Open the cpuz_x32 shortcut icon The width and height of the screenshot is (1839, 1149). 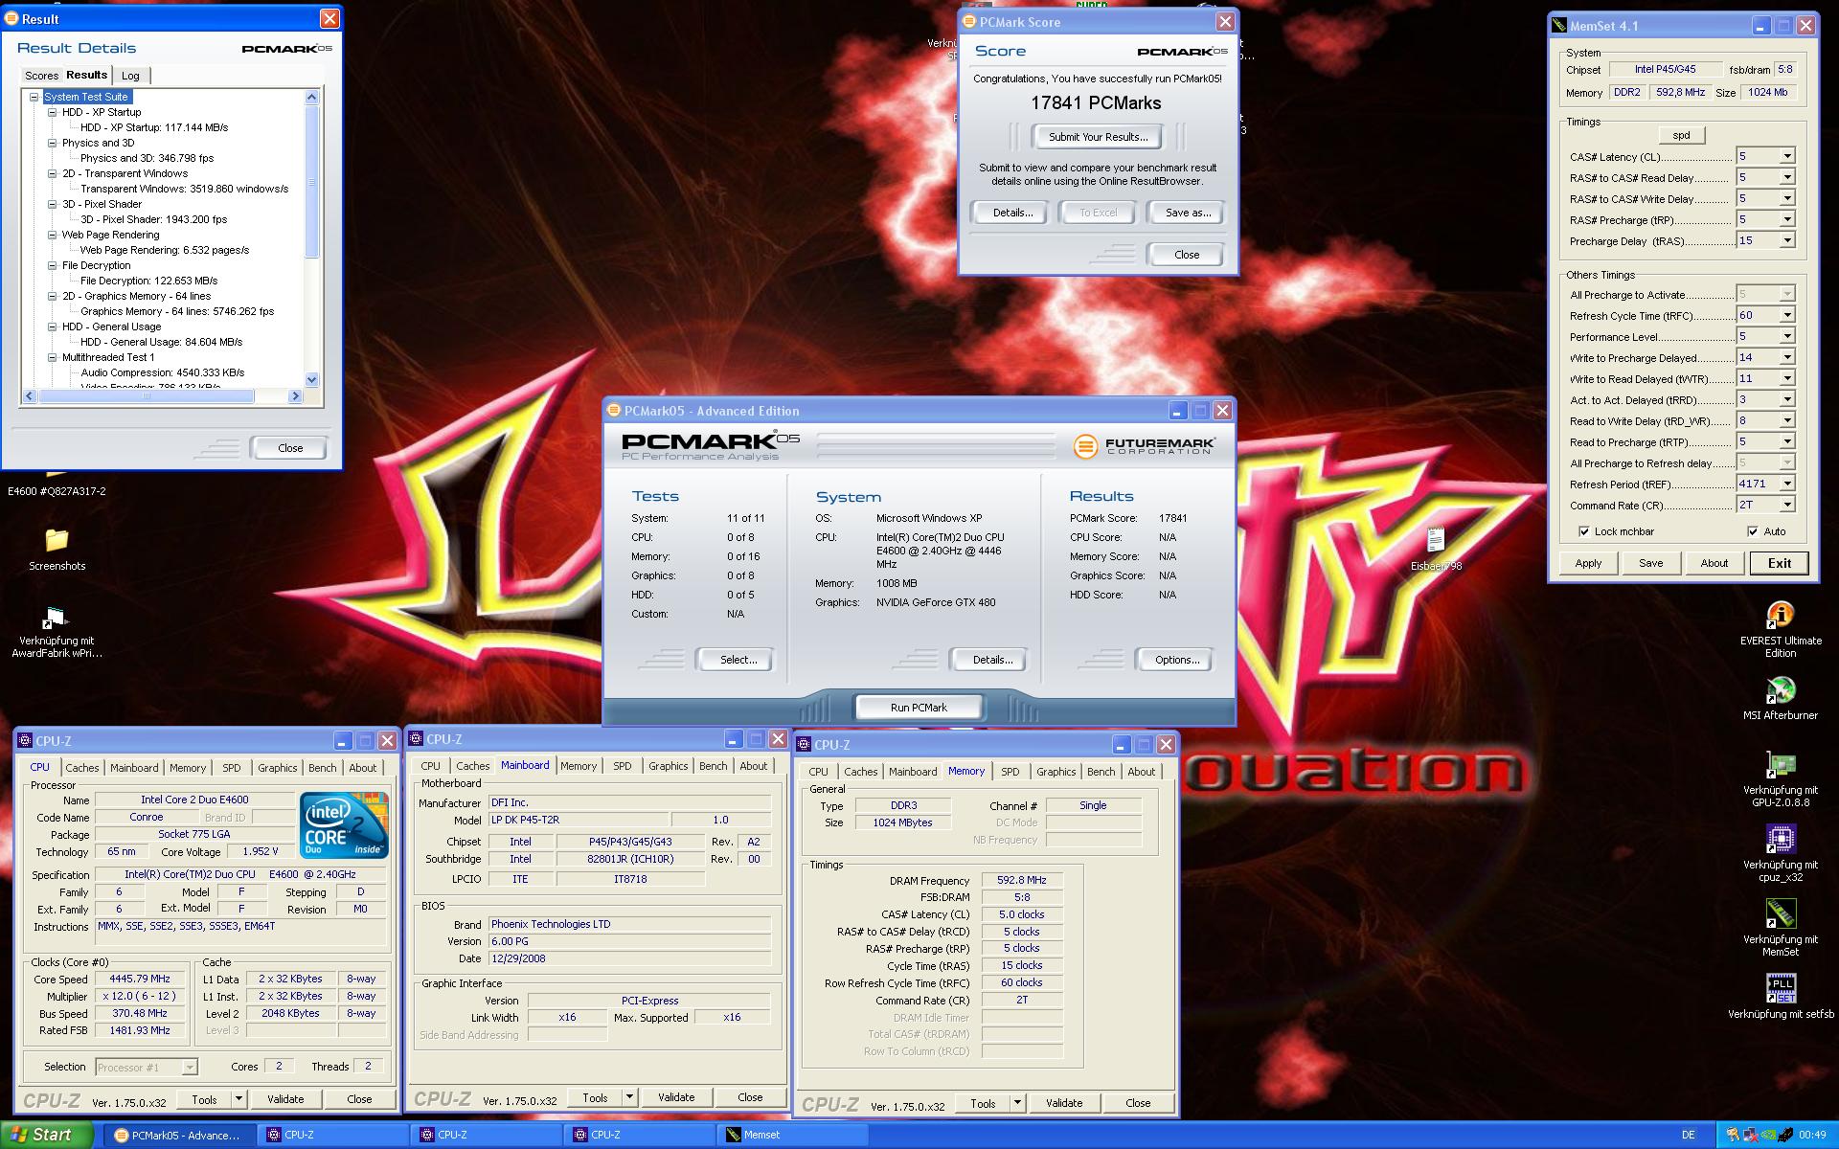(x=1780, y=839)
